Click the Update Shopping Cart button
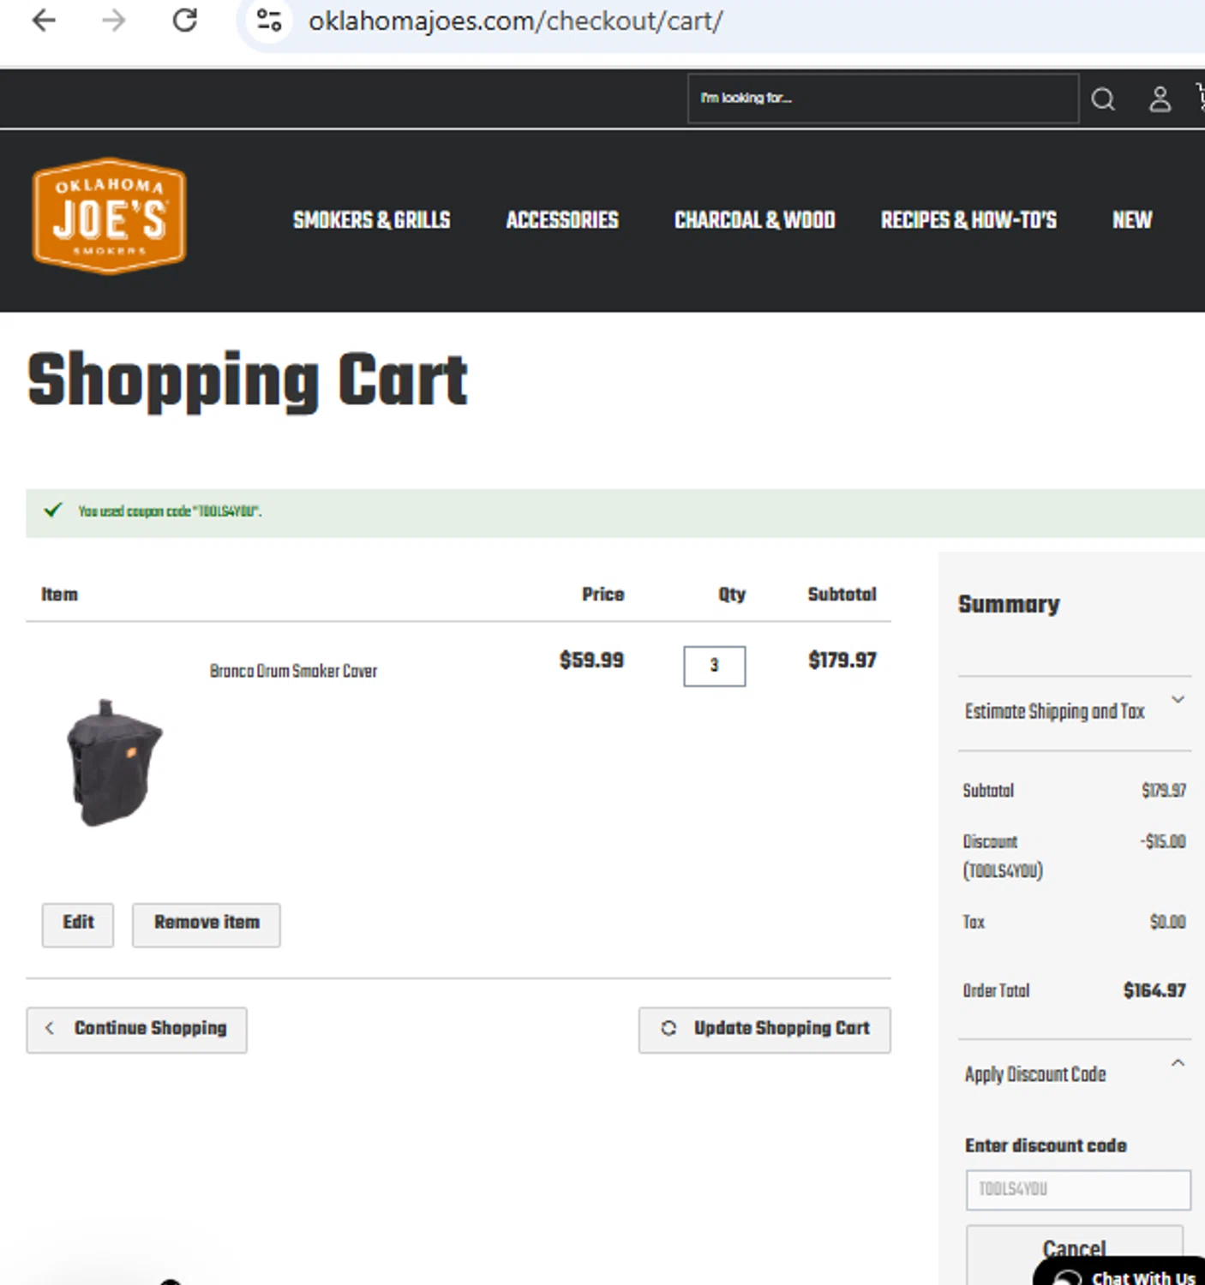Screen dimensions: 1205x1285 point(764,1029)
